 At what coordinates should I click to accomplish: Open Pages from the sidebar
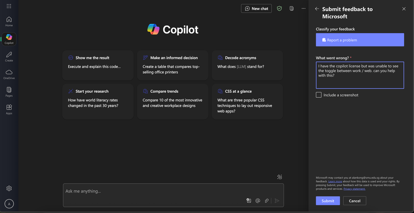point(9,92)
